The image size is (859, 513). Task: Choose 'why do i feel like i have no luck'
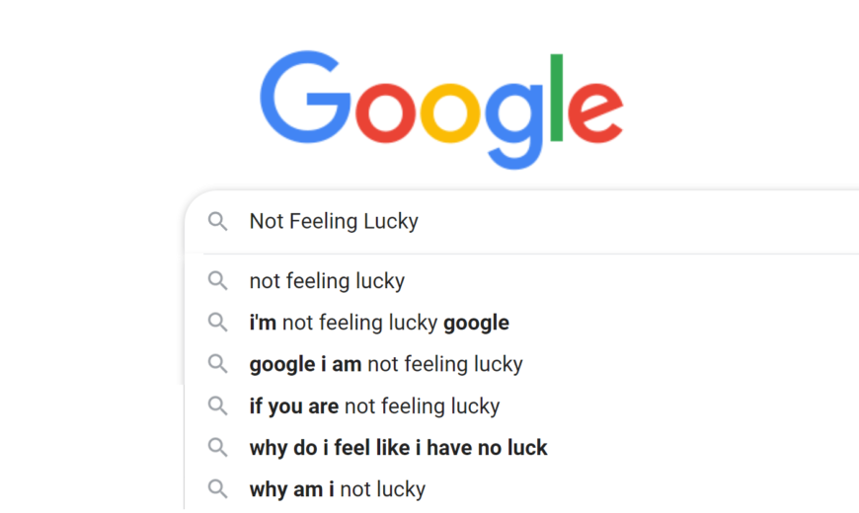click(x=398, y=447)
